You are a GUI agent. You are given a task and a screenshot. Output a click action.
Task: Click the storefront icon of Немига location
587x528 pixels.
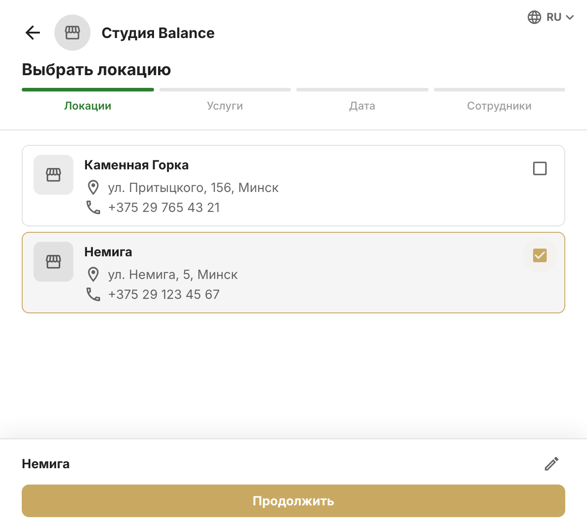53,262
